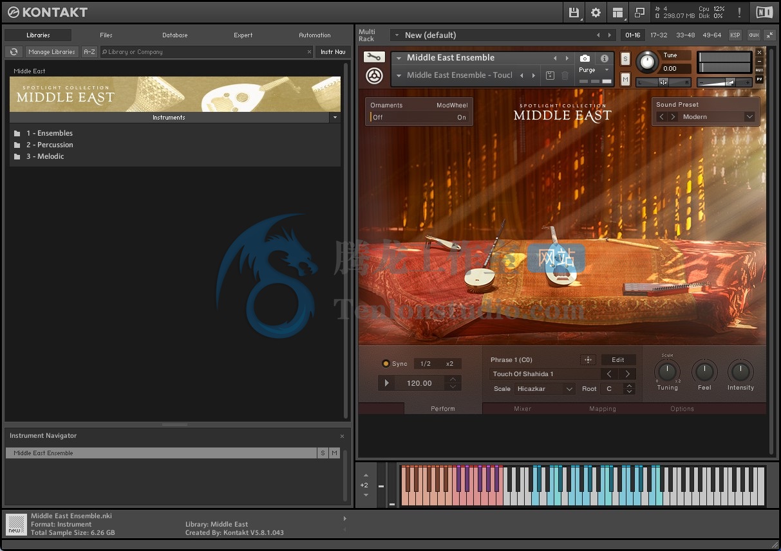Adjust the pan L-R slider
The width and height of the screenshot is (781, 551).
point(663,82)
